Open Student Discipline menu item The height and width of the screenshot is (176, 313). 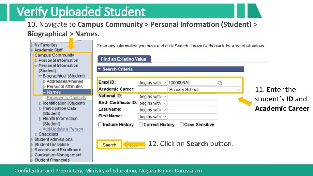tap(52, 144)
